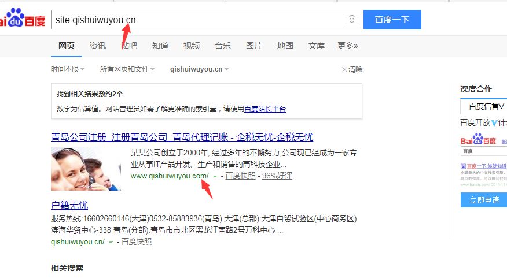Switch to the 资讯 tab
507x279 pixels.
(x=98, y=46)
